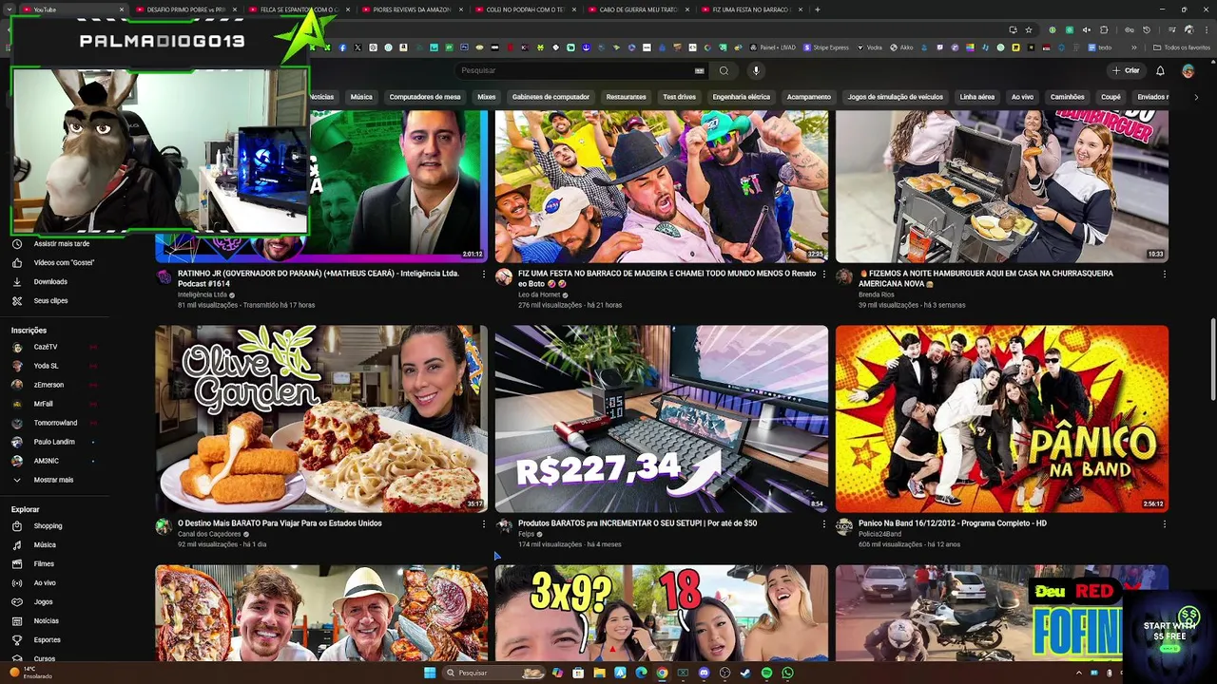Click Canal dos Caçadores channel name
The image size is (1217, 684).
pos(209,534)
